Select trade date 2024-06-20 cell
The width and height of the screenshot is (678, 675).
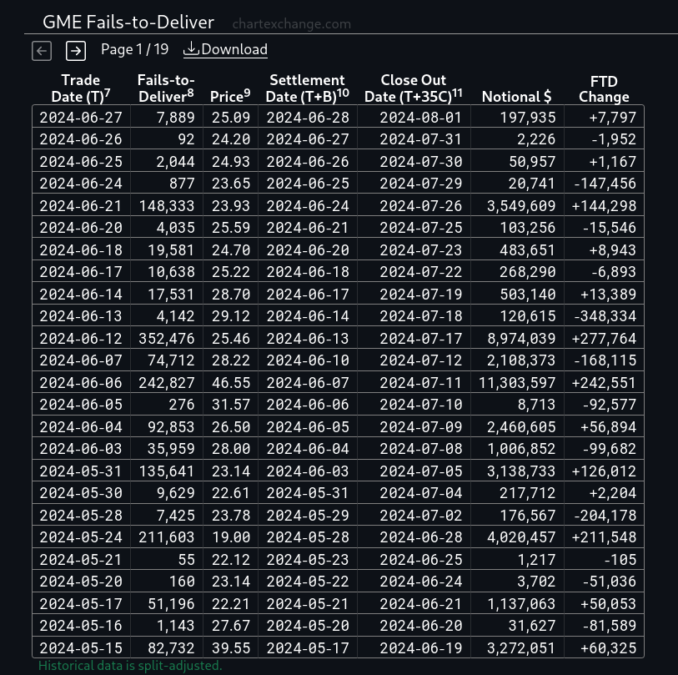click(x=81, y=228)
